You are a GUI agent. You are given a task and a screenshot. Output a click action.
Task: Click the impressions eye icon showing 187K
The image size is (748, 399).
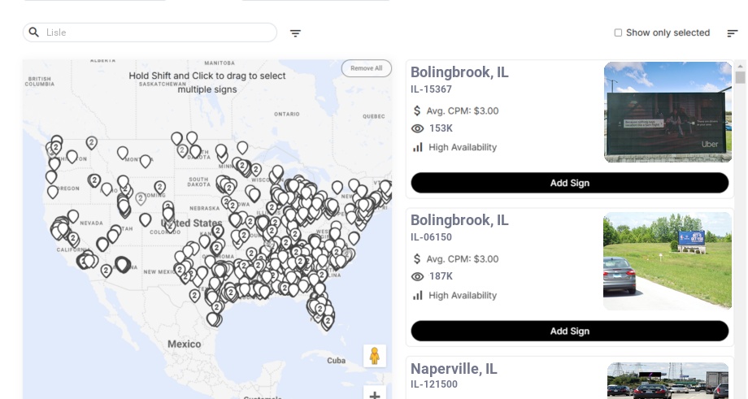pos(418,276)
